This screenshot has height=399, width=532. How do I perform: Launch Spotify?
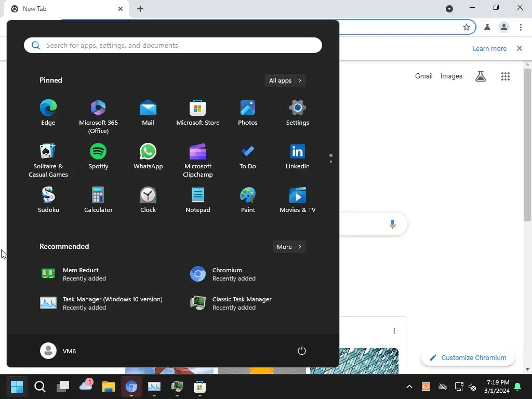98,156
